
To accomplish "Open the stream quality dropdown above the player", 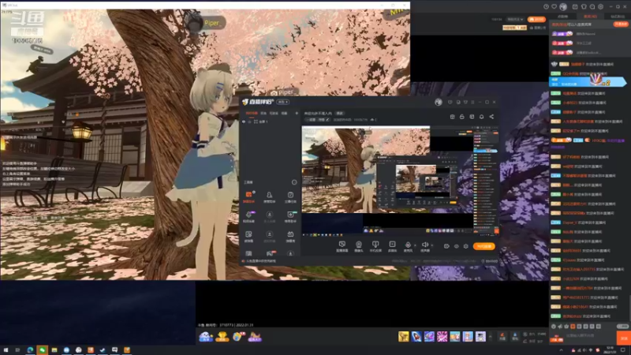I will pyautogui.click(x=515, y=19).
